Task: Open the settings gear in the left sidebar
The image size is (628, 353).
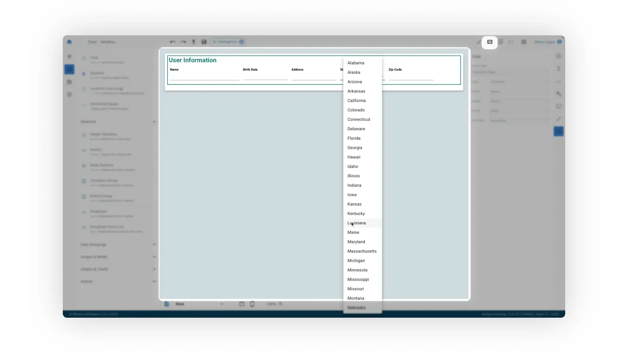Action: [69, 94]
